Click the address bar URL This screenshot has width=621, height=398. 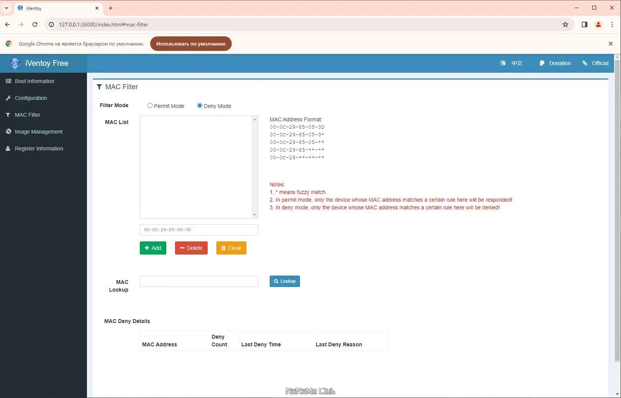pos(103,24)
